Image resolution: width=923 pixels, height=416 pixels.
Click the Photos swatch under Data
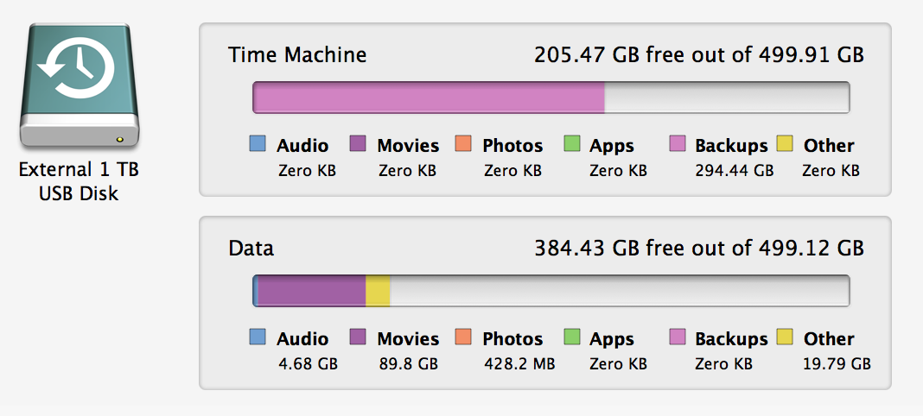coord(462,337)
